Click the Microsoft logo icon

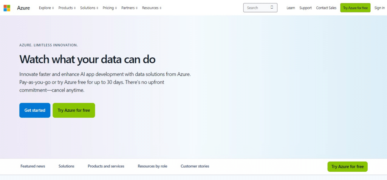pyautogui.click(x=7, y=8)
